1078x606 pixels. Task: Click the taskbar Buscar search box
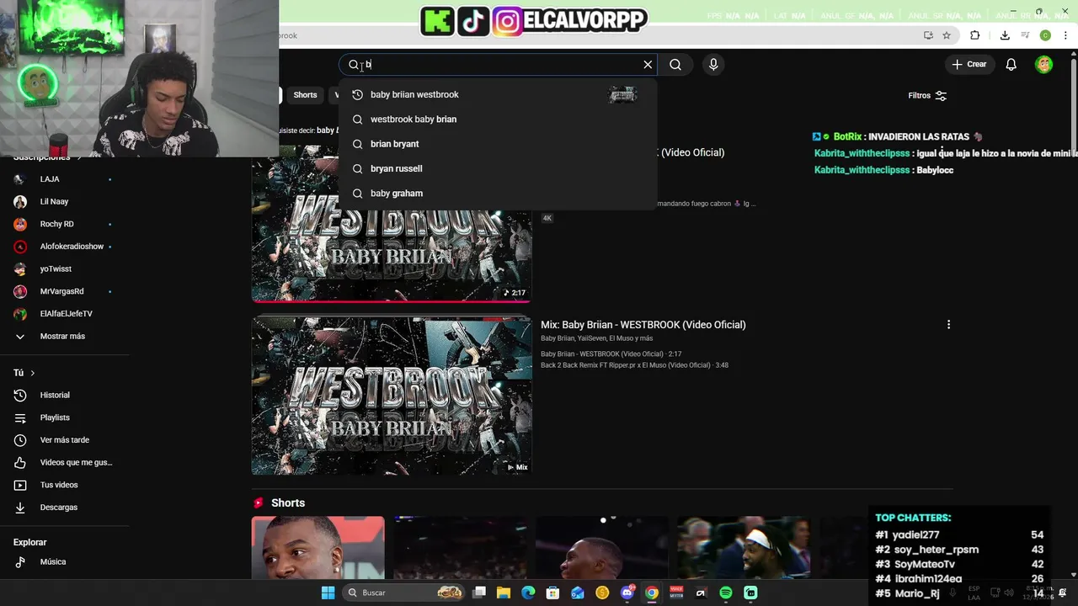[404, 593]
